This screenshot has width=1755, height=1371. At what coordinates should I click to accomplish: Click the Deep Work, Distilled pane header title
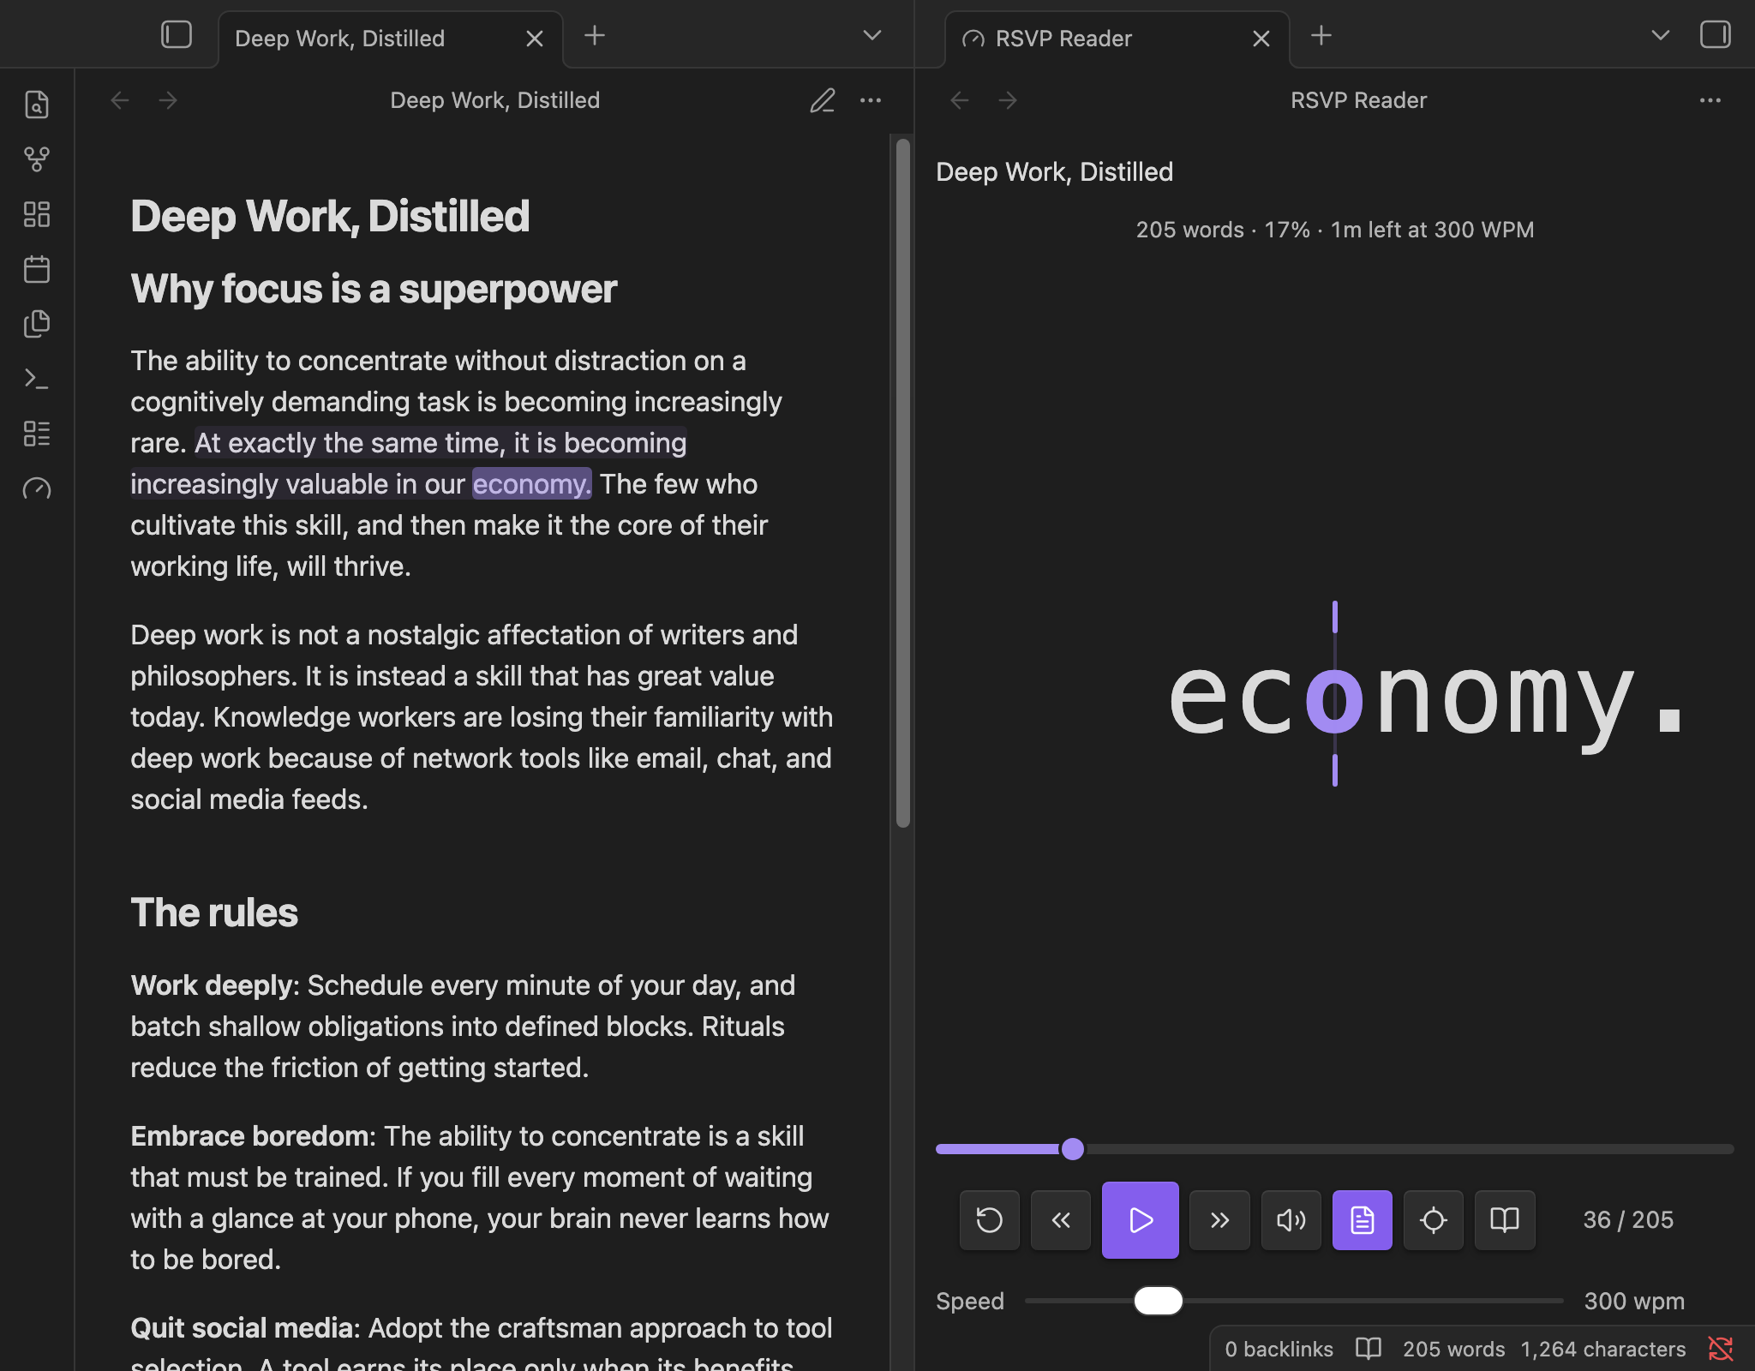click(x=495, y=100)
